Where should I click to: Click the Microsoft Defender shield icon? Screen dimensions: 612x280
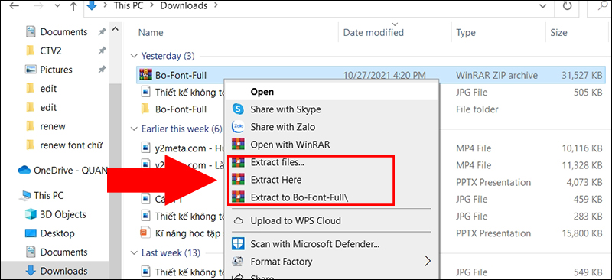[x=238, y=244]
